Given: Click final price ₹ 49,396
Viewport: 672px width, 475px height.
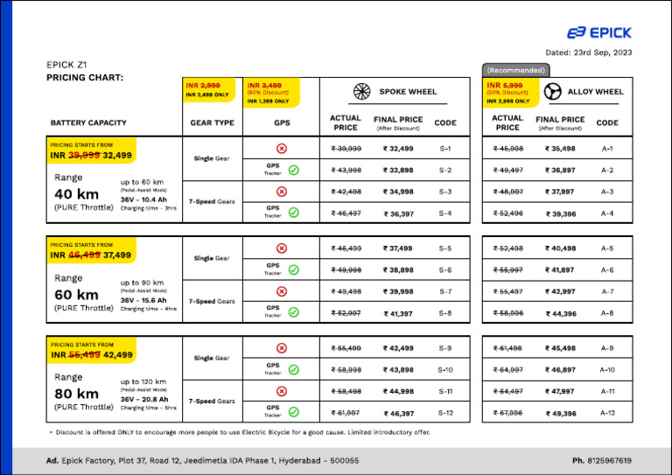Looking at the screenshot, I should coord(561,414).
